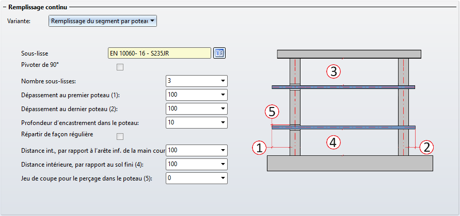Collapse the Remplissage continu section
The image size is (460, 216).
[5, 7]
